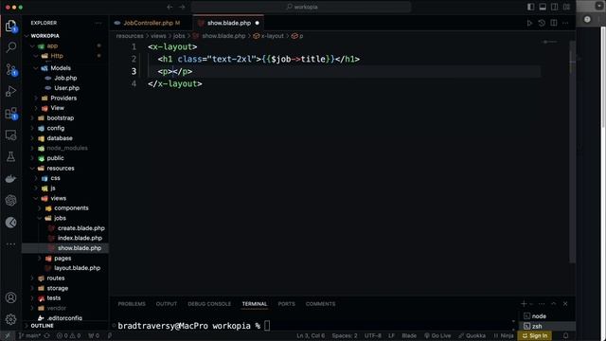Viewport: 606px width, 341px height.
Task: Change the Blade language mode
Action: pos(409,335)
